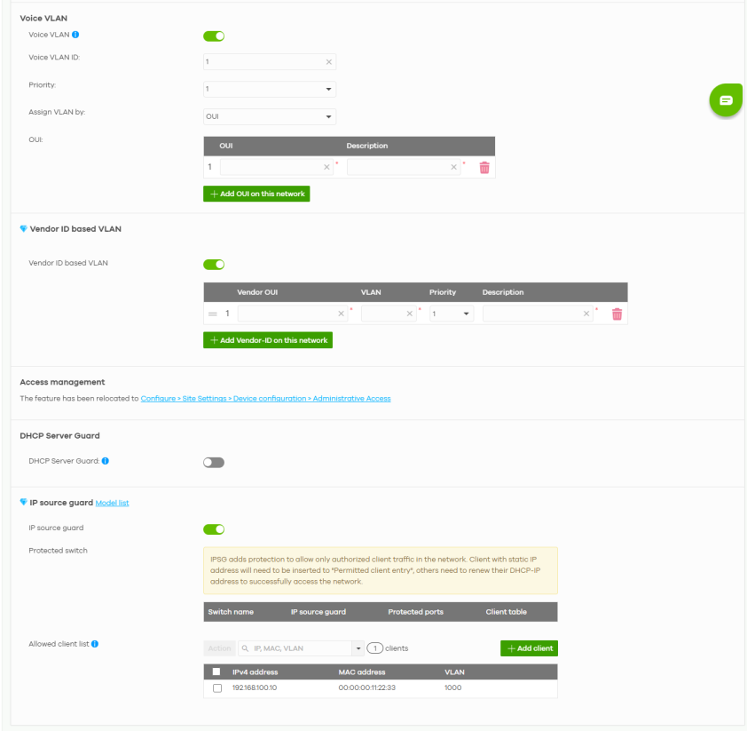The width and height of the screenshot is (747, 731).
Task: Click the Vendor OUI input field
Action: point(286,314)
